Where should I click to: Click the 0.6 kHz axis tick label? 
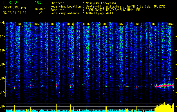click(3, 106)
